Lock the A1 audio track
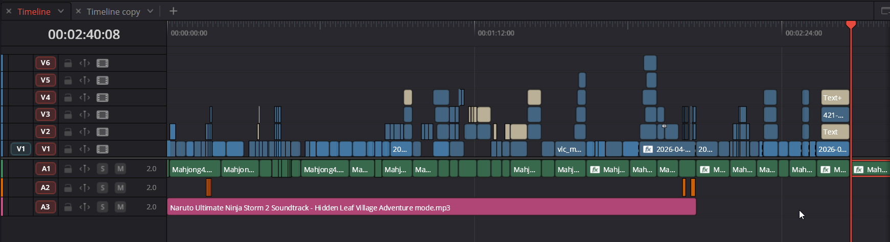890x242 pixels. [x=67, y=169]
